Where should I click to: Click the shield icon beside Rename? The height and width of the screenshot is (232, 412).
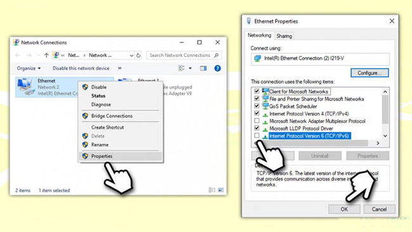pos(85,145)
